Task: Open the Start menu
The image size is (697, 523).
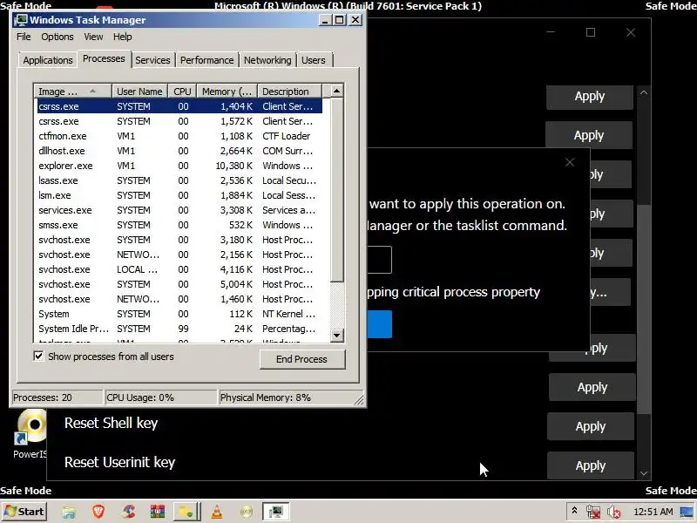Action: (24, 512)
